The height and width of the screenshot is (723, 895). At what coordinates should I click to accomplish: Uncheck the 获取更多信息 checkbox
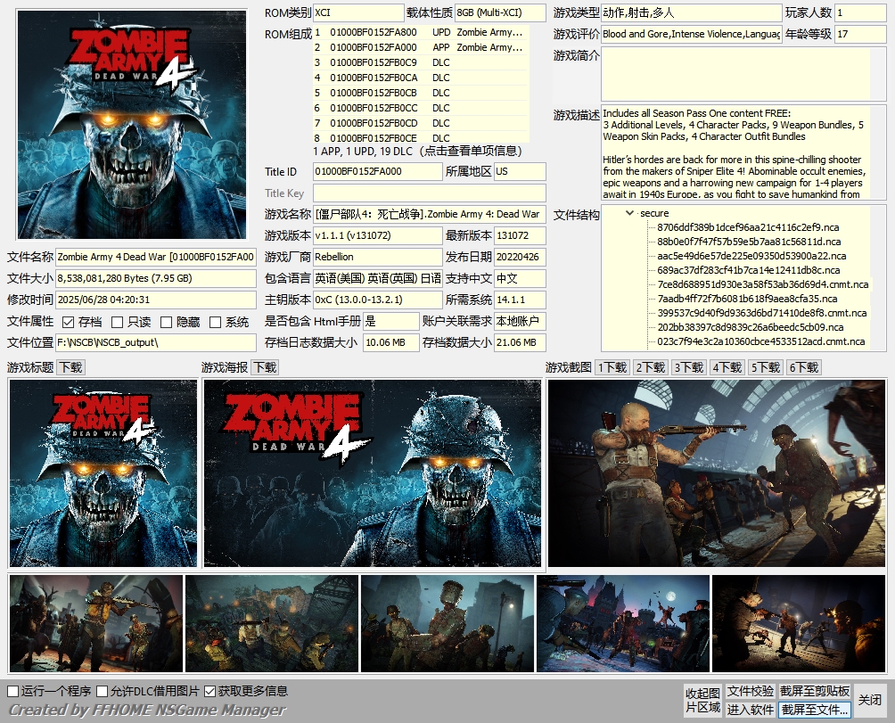pyautogui.click(x=210, y=691)
